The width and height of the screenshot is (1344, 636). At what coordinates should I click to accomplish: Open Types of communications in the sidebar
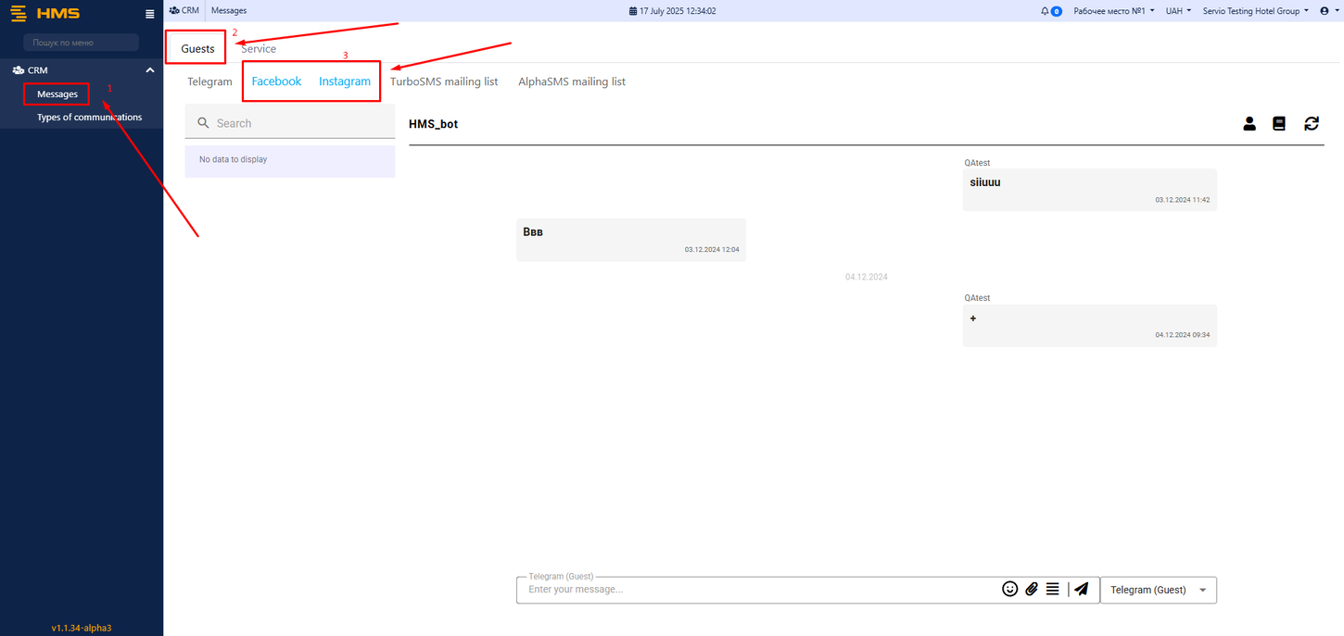click(x=89, y=117)
